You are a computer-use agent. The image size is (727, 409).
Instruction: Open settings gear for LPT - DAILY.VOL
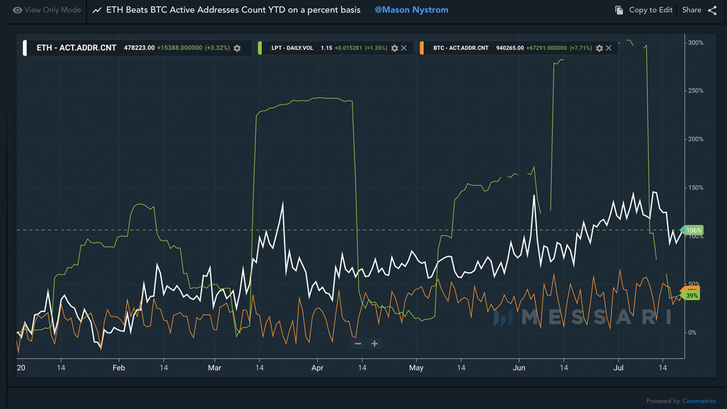coord(395,48)
